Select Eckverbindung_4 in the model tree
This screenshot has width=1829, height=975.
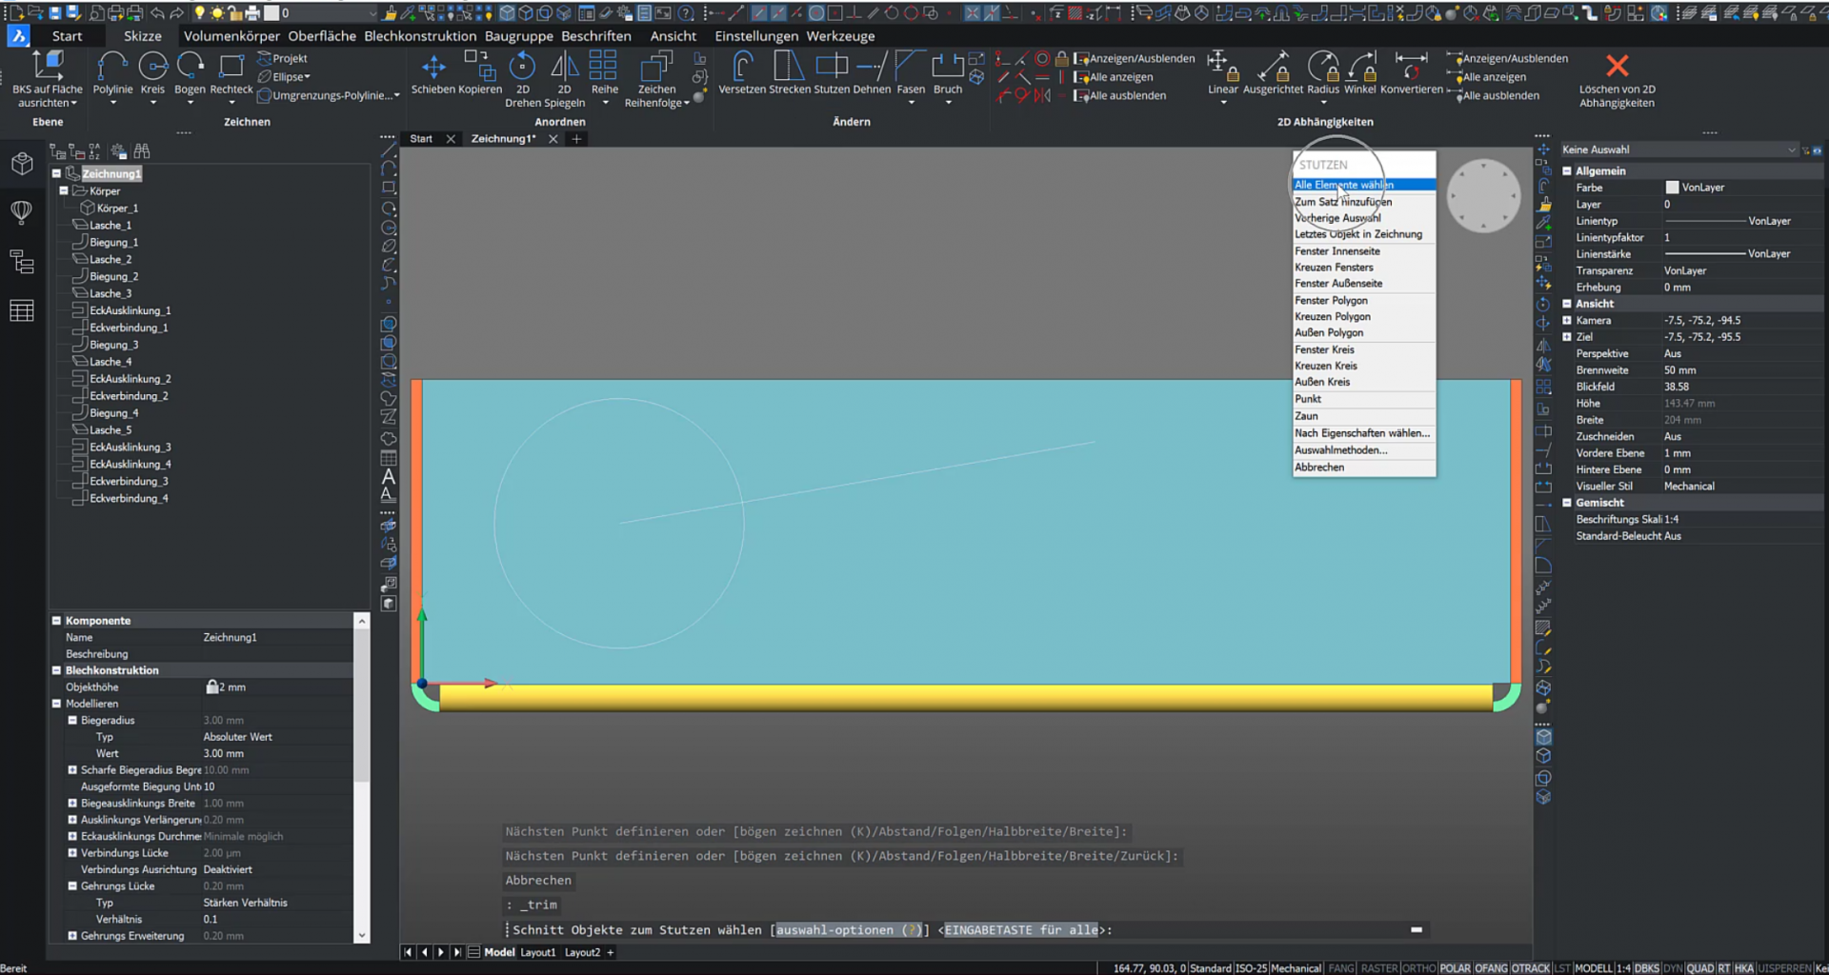tap(129, 499)
